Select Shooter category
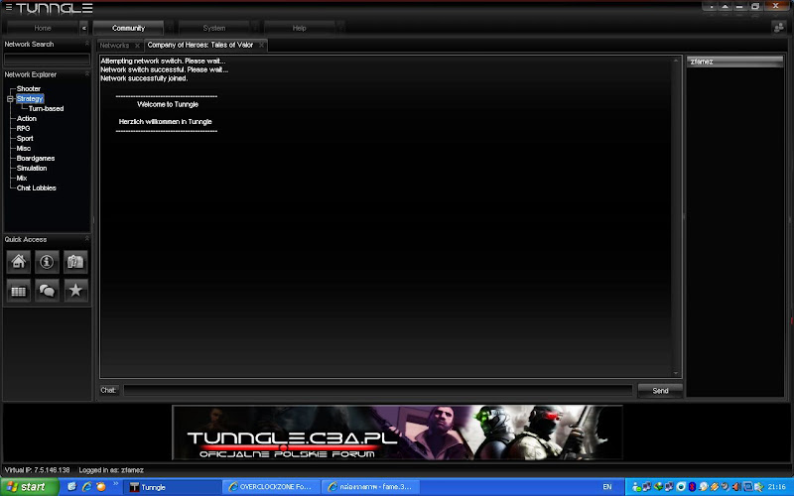The width and height of the screenshot is (794, 496). click(x=29, y=88)
